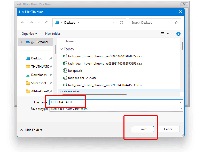Open the help question mark icon
Screen dimensions: 211x152
pyautogui.click(x=178, y=34)
